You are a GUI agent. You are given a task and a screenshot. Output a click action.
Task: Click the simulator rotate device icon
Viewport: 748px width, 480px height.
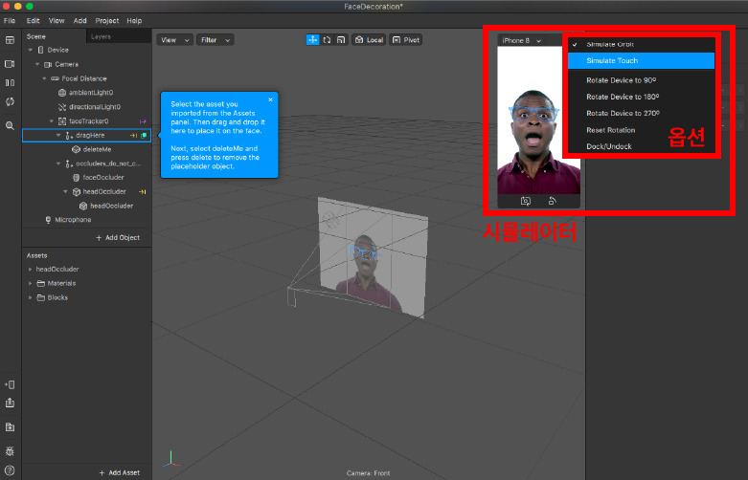[552, 201]
